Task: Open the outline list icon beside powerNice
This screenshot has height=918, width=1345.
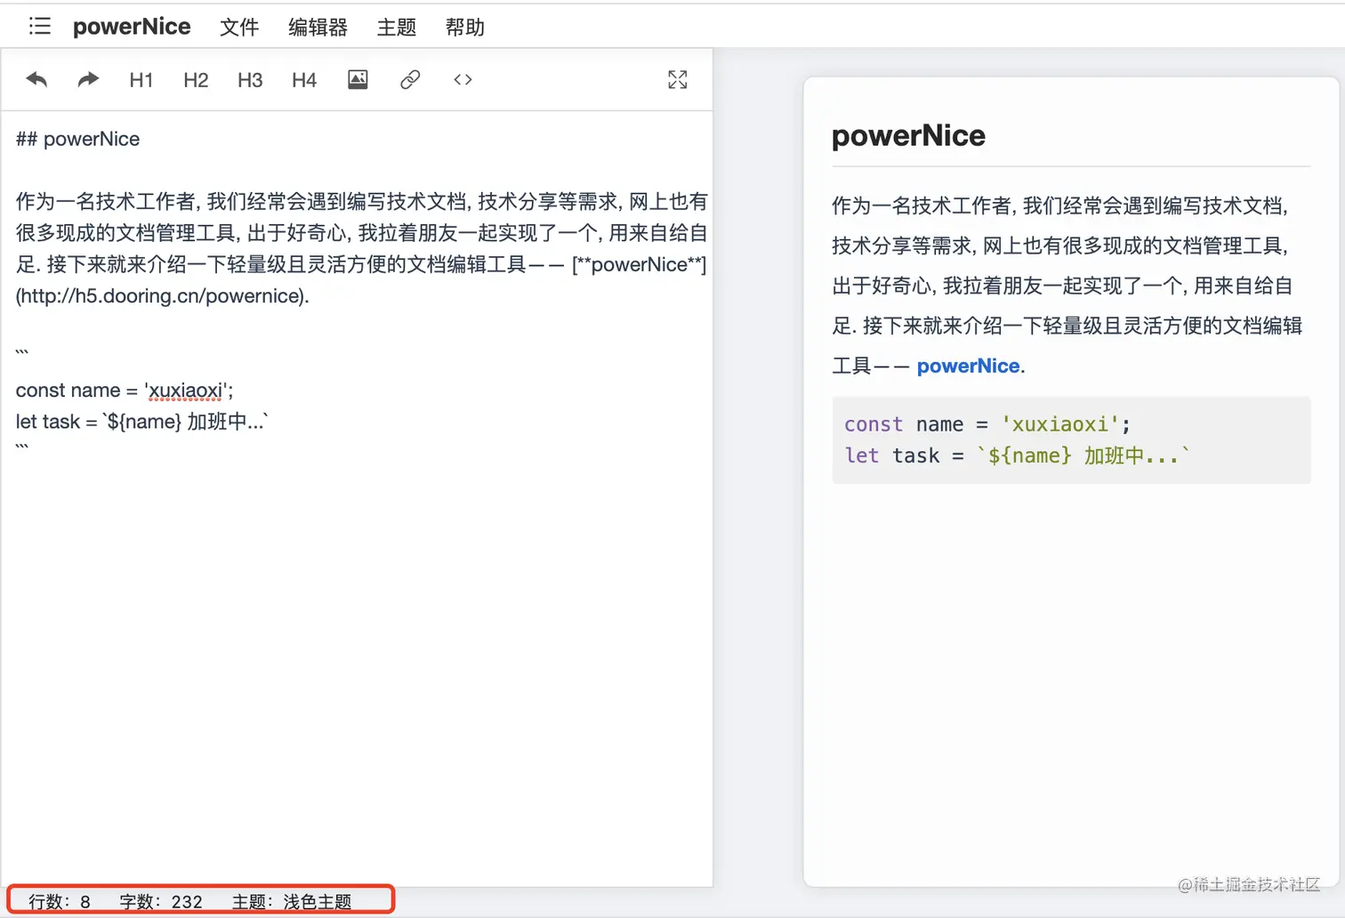Action: [x=40, y=26]
